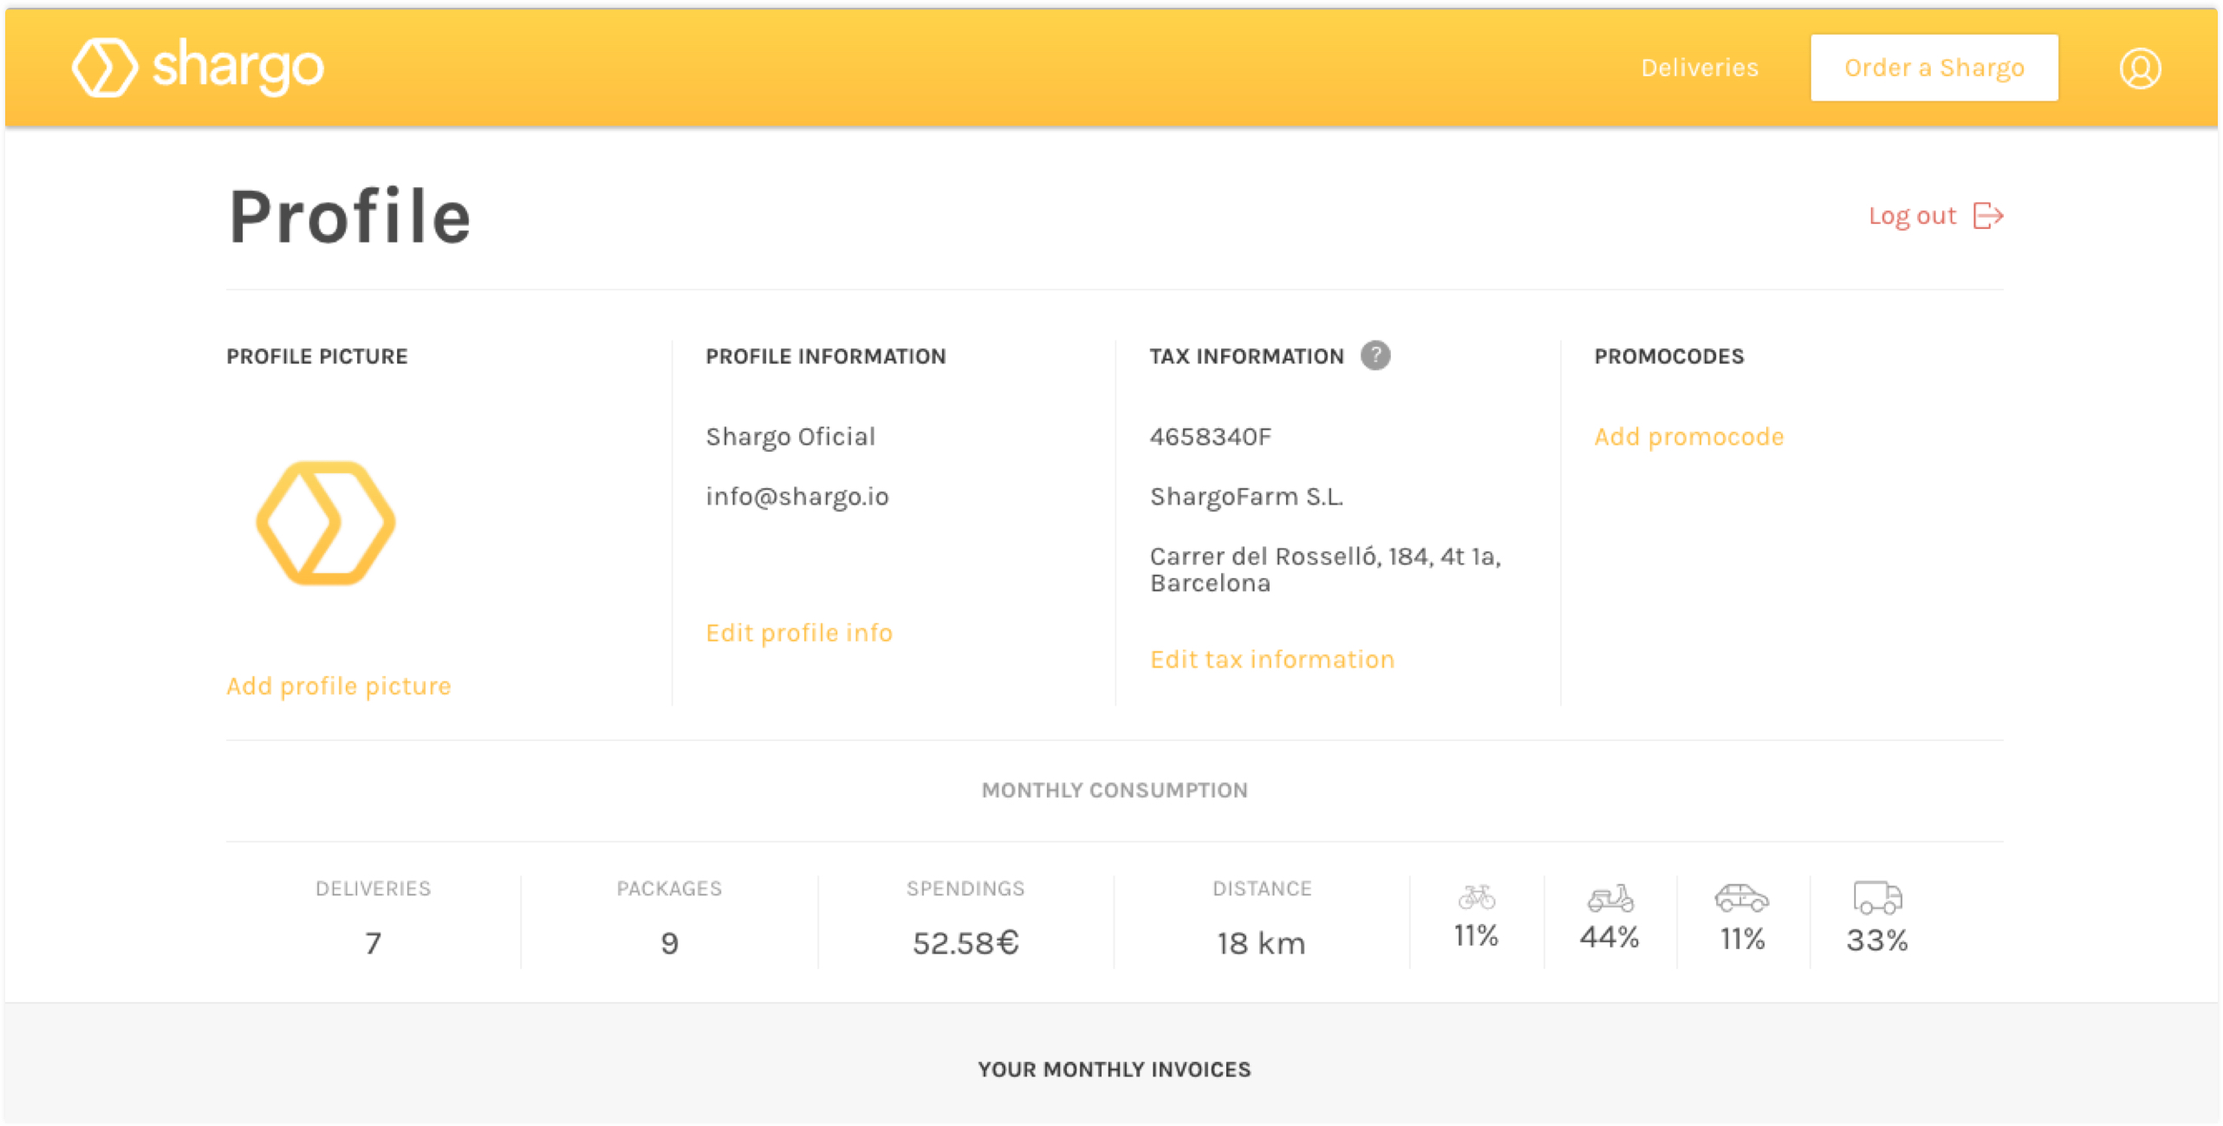The image size is (2223, 1126).
Task: Select the bicycle vehicle icon
Action: (1476, 897)
